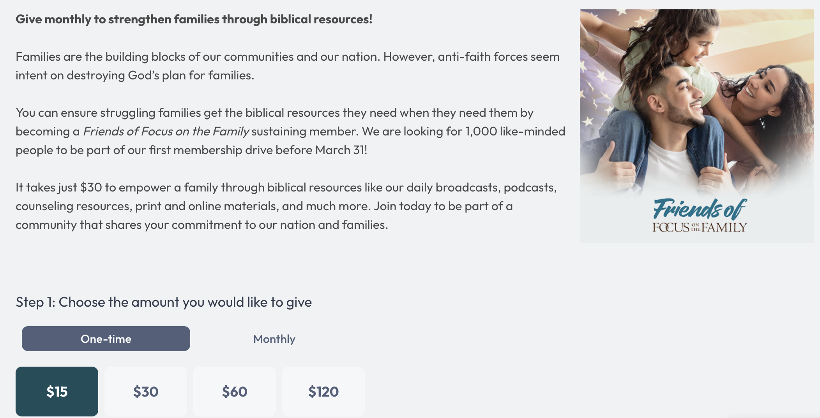Click the 'It takes just $30' sentence
The height and width of the screenshot is (418, 820).
(286, 188)
